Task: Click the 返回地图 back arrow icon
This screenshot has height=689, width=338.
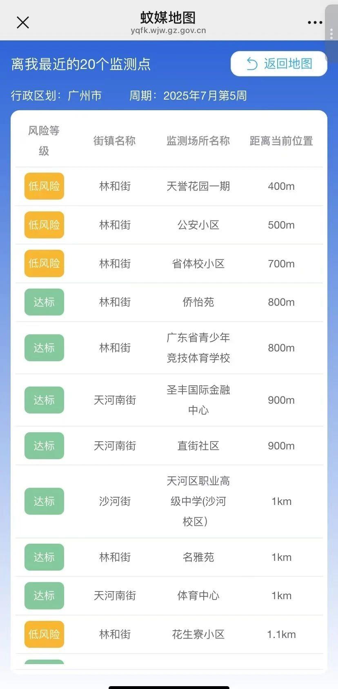Action: pos(252,64)
